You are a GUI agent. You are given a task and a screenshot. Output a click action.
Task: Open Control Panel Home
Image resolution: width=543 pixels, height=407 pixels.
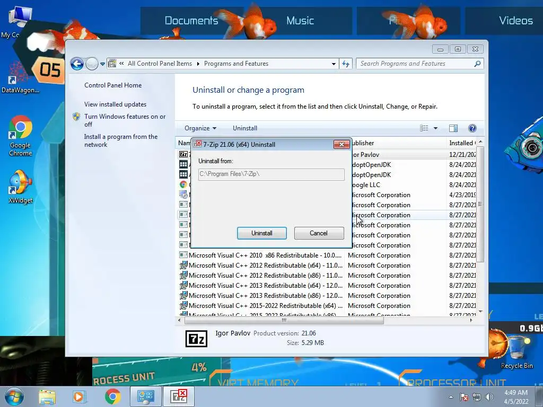pyautogui.click(x=113, y=85)
